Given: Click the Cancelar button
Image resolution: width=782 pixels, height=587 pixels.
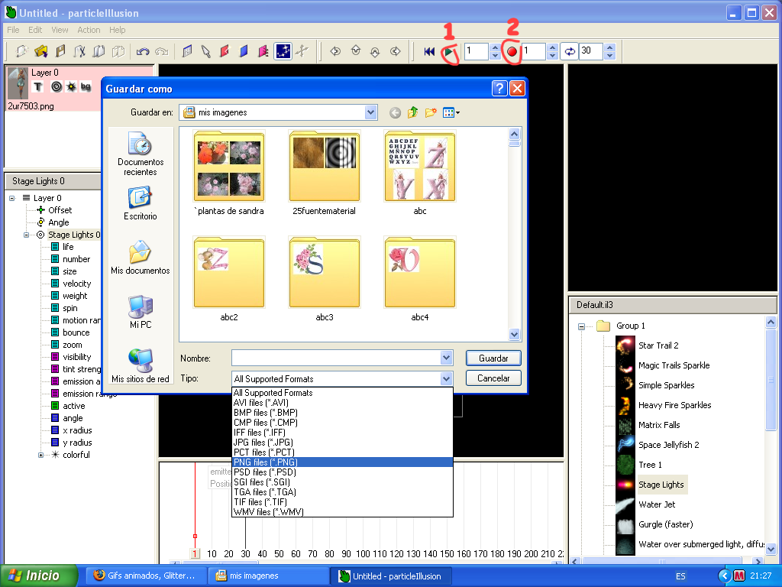Looking at the screenshot, I should click(x=493, y=378).
